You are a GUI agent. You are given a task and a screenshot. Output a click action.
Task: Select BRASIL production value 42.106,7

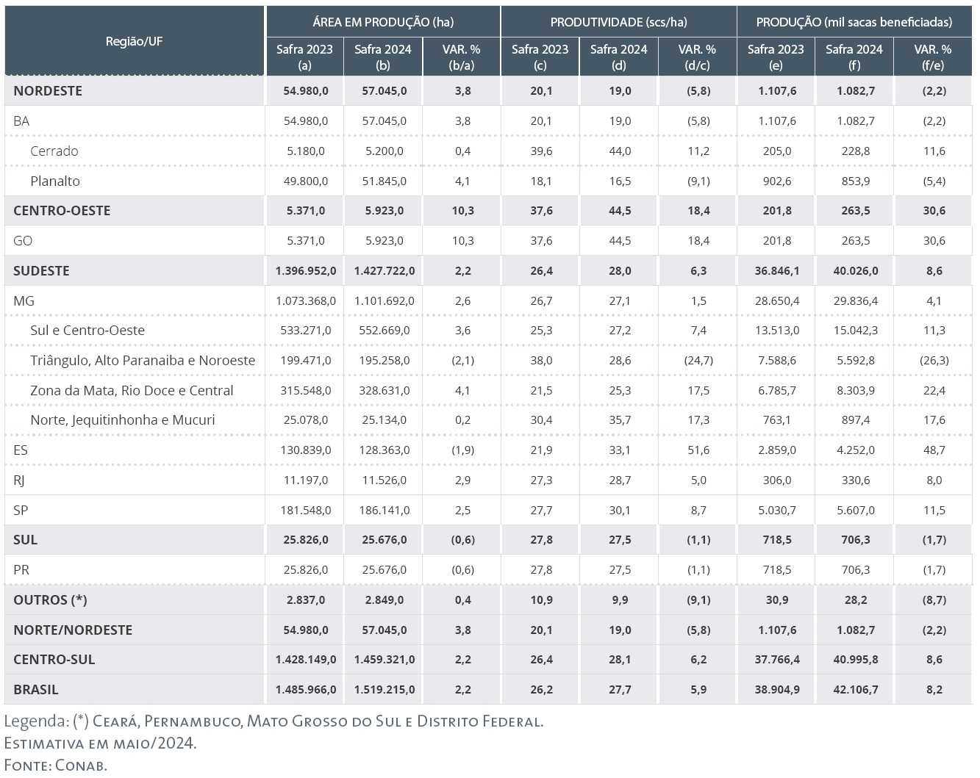tap(856, 690)
